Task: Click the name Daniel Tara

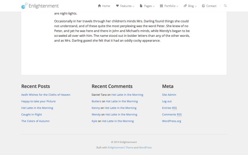Action: point(99,95)
